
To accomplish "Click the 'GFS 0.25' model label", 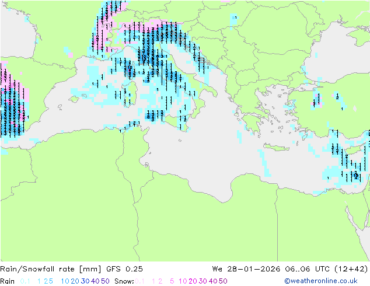I will click(x=124, y=268).
